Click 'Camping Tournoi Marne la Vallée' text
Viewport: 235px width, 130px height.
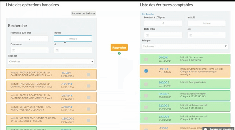tap(206, 69)
